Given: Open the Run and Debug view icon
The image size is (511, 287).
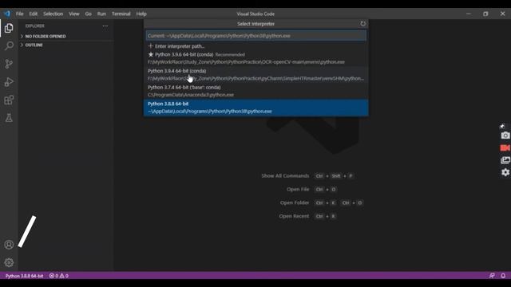Looking at the screenshot, I should click(9, 82).
